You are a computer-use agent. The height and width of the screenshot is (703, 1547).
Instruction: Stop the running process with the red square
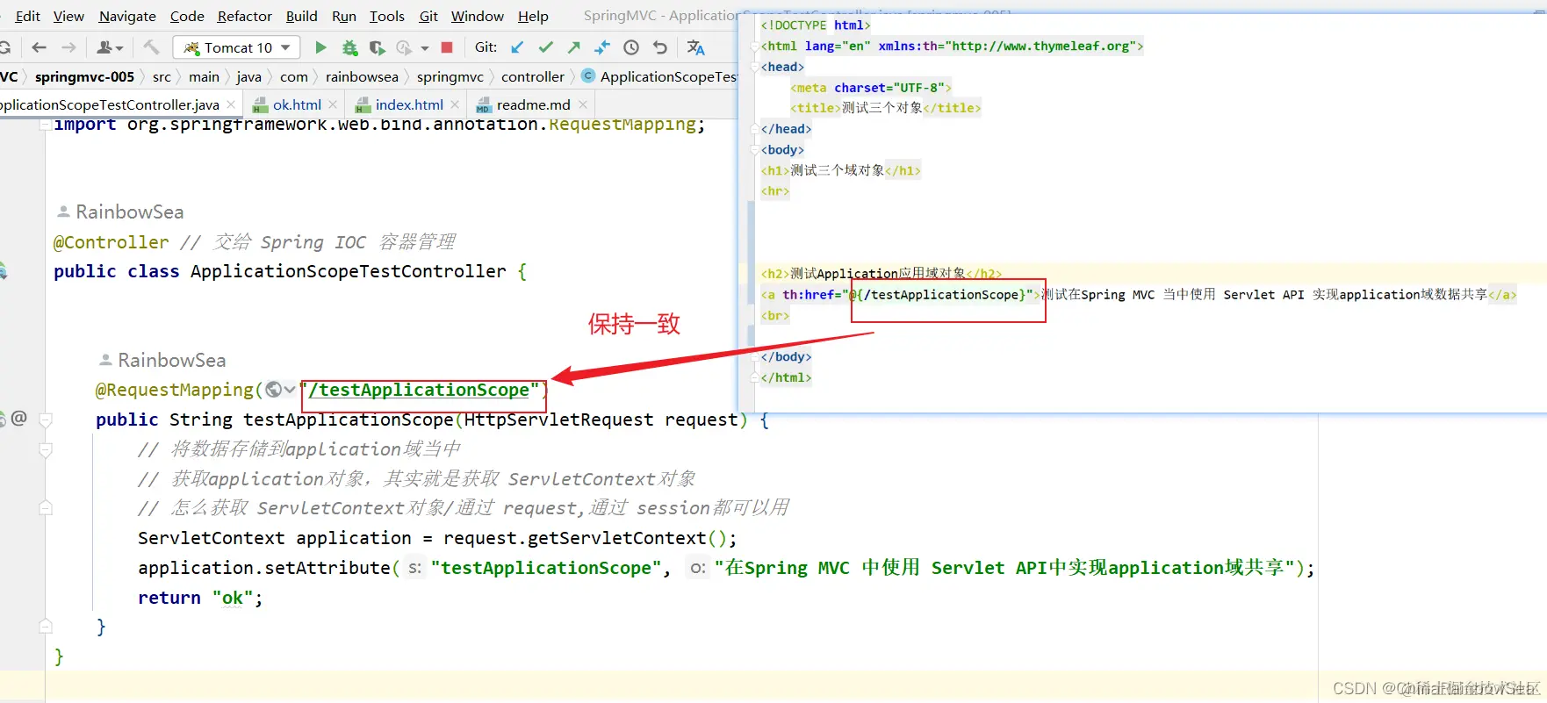click(x=447, y=47)
